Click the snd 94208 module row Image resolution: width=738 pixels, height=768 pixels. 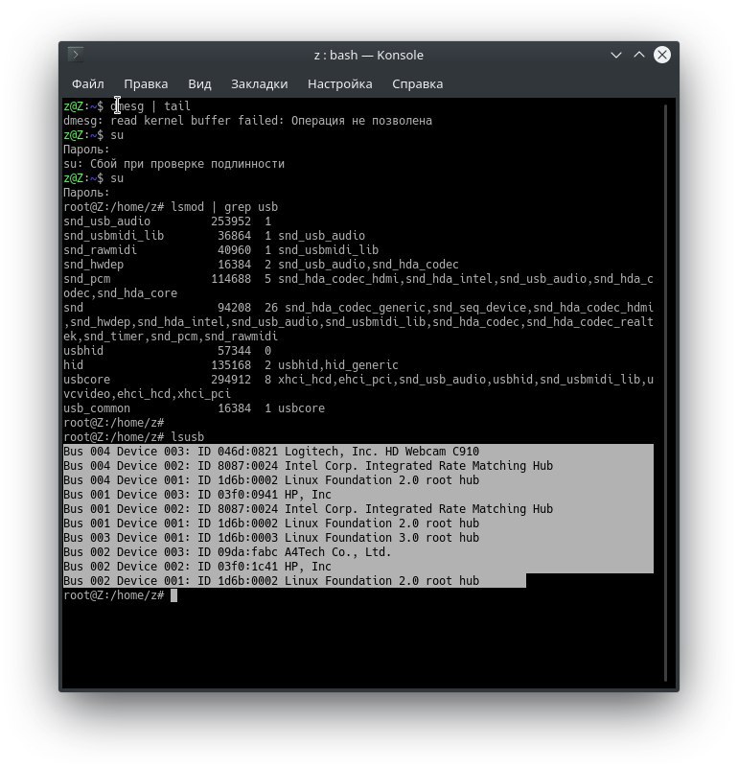(358, 322)
